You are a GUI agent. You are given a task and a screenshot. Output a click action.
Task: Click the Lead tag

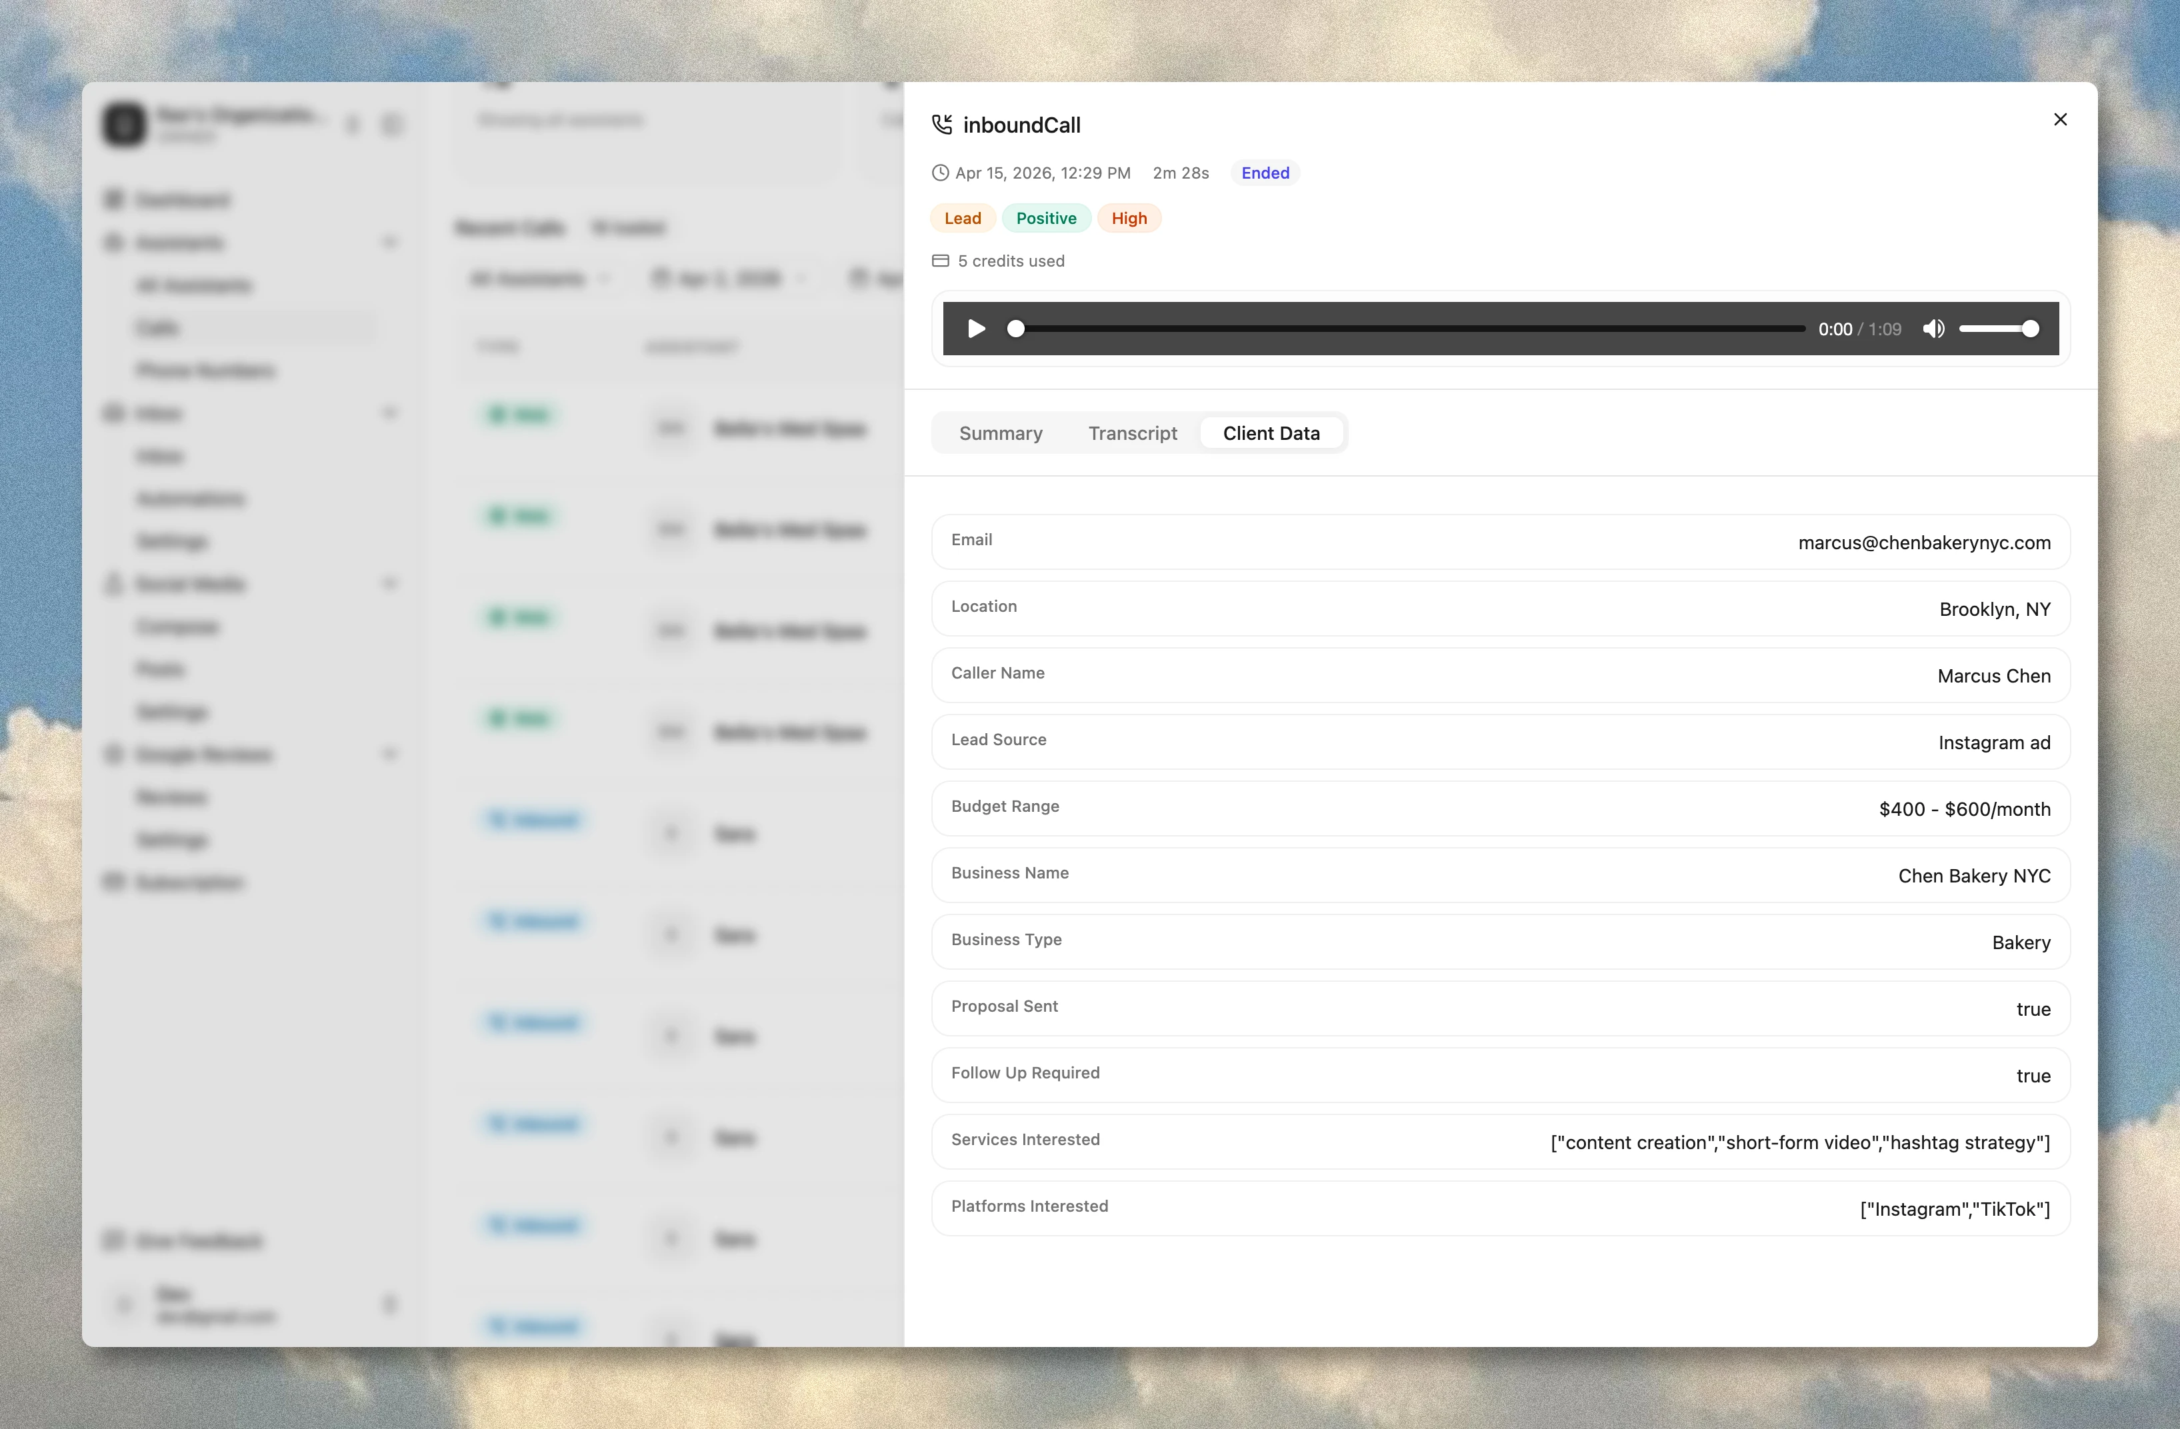(x=962, y=218)
